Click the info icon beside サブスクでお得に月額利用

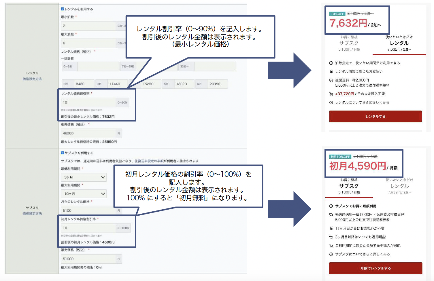pos(331,206)
